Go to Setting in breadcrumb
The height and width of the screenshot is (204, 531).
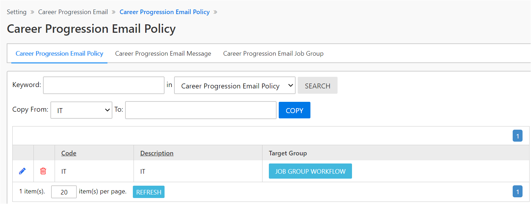coord(17,12)
